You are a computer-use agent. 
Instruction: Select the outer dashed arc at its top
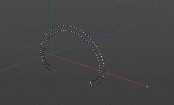click(64, 26)
